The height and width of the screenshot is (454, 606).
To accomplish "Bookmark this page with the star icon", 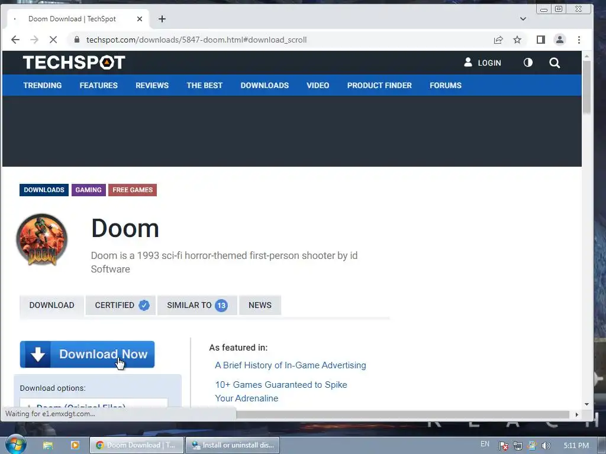I will coord(517,40).
